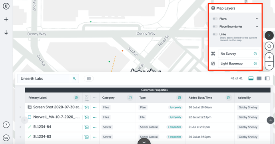Click the locate-me crosshair map button
The width and height of the screenshot is (275, 144).
pos(269,46)
